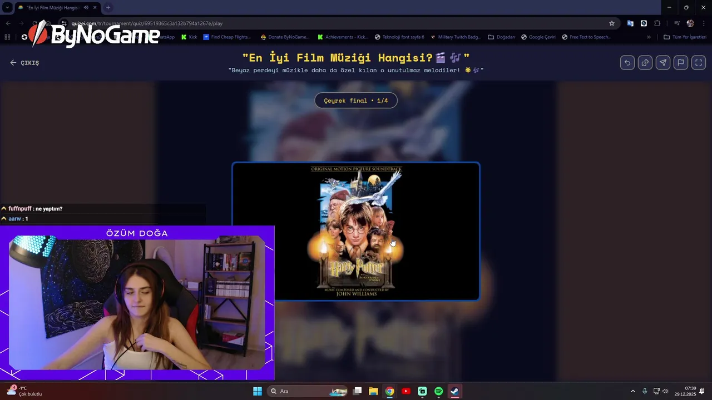This screenshot has width=712, height=400.
Task: Open the browser extensions puzzle icon
Action: [x=657, y=23]
